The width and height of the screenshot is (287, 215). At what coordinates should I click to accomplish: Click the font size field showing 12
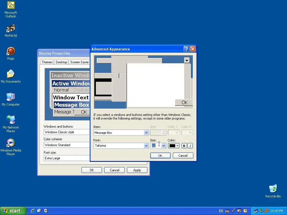point(156,146)
